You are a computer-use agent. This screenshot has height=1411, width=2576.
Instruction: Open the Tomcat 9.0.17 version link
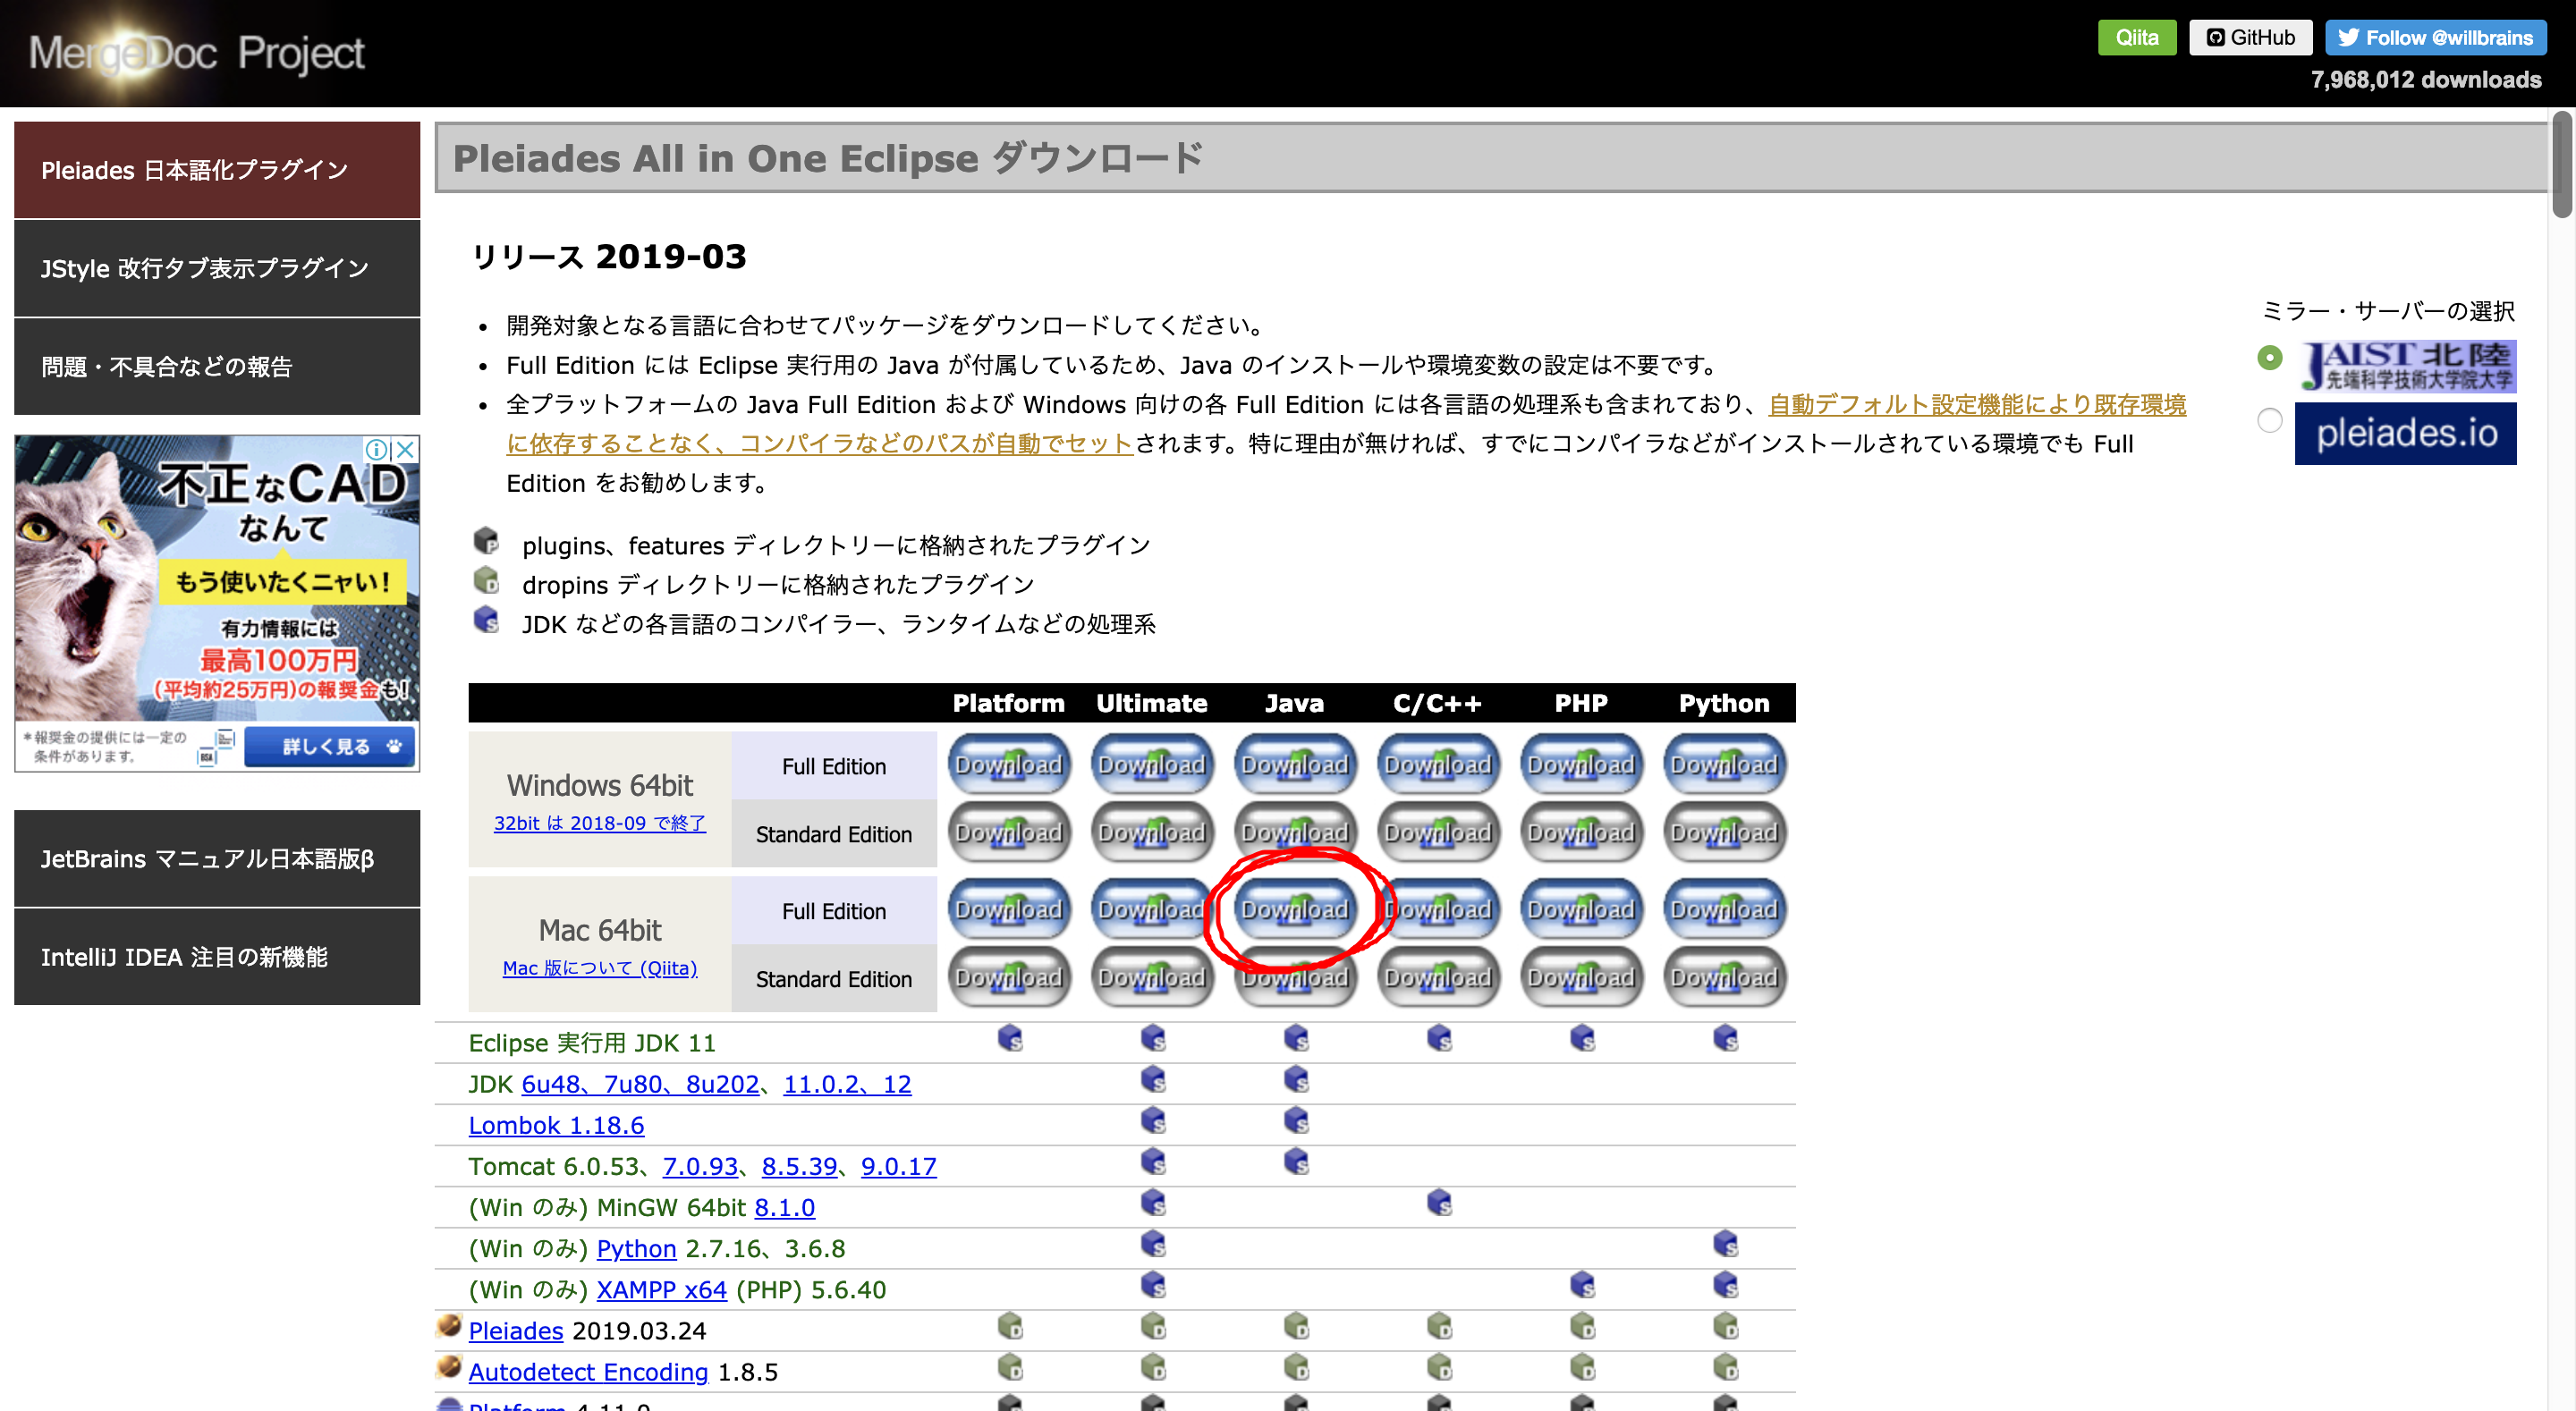[x=898, y=1166]
